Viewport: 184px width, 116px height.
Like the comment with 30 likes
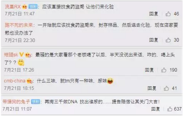[x=168, y=40]
